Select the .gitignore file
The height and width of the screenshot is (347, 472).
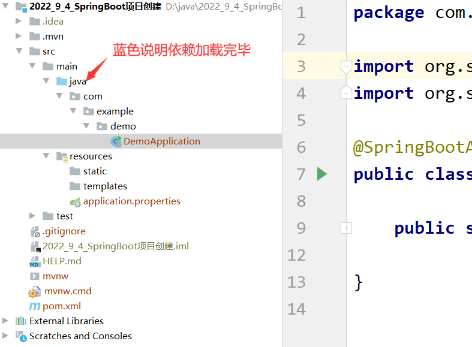[x=64, y=231]
